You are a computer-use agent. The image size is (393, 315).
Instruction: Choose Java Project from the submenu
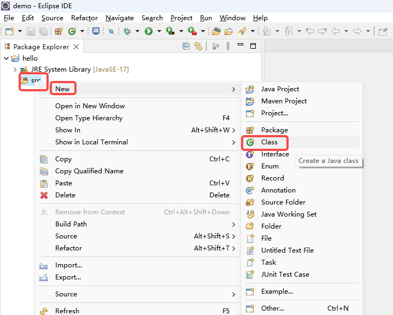301,89
